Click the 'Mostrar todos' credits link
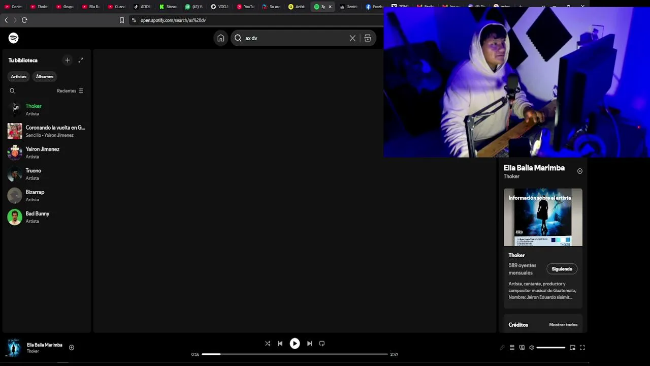650x366 pixels. coord(563,325)
